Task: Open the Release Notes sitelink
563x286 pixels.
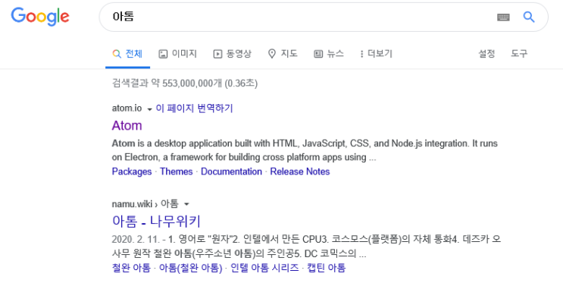Action: click(300, 171)
